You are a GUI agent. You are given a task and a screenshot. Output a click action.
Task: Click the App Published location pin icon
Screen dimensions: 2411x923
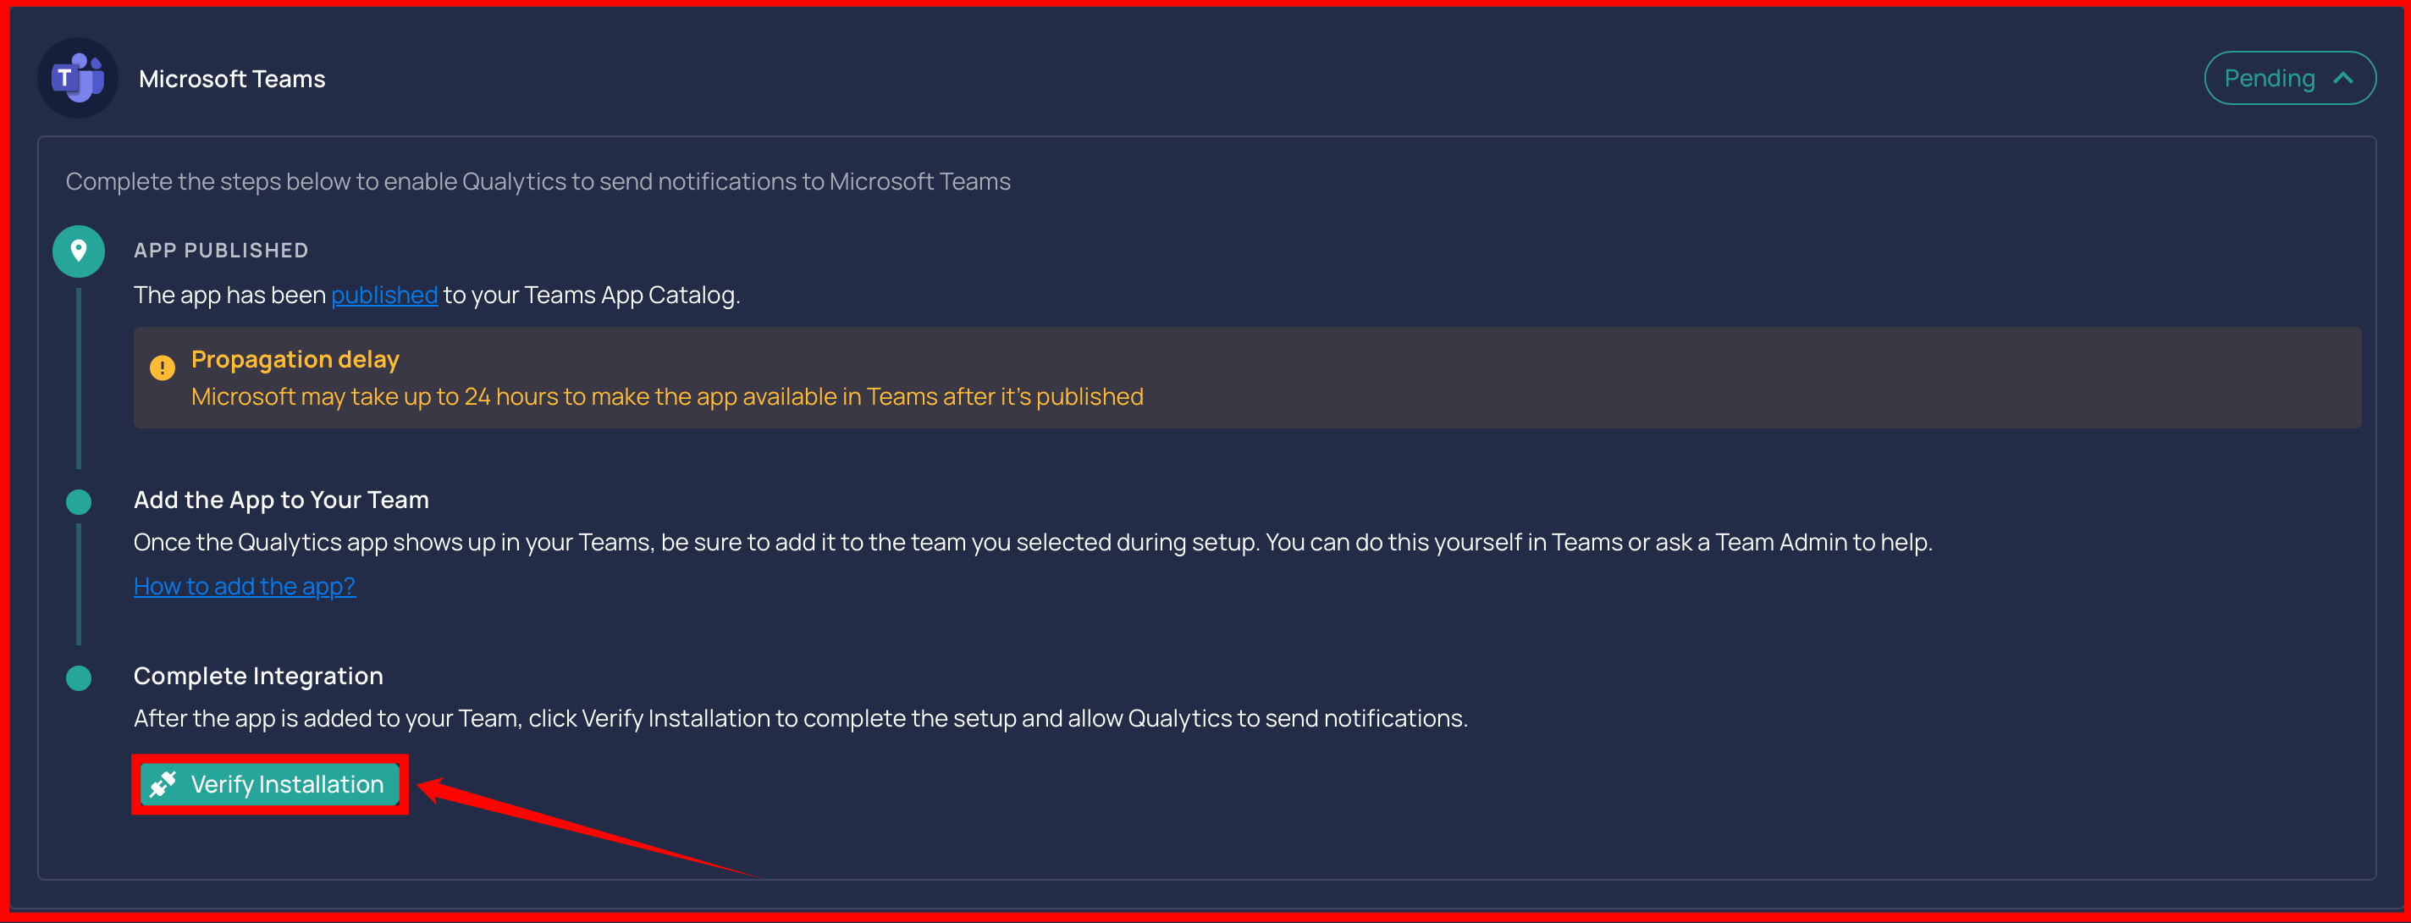[x=79, y=251]
